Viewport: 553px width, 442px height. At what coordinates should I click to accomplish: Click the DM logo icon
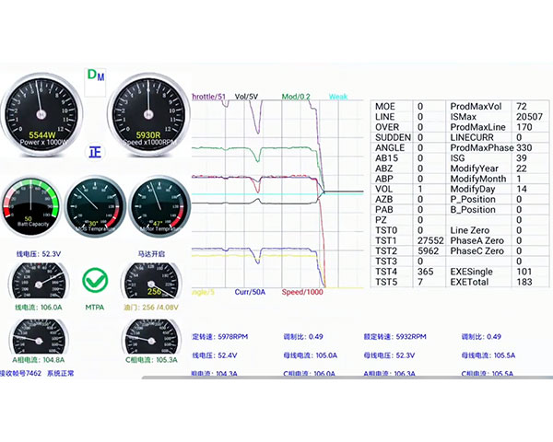click(x=94, y=74)
